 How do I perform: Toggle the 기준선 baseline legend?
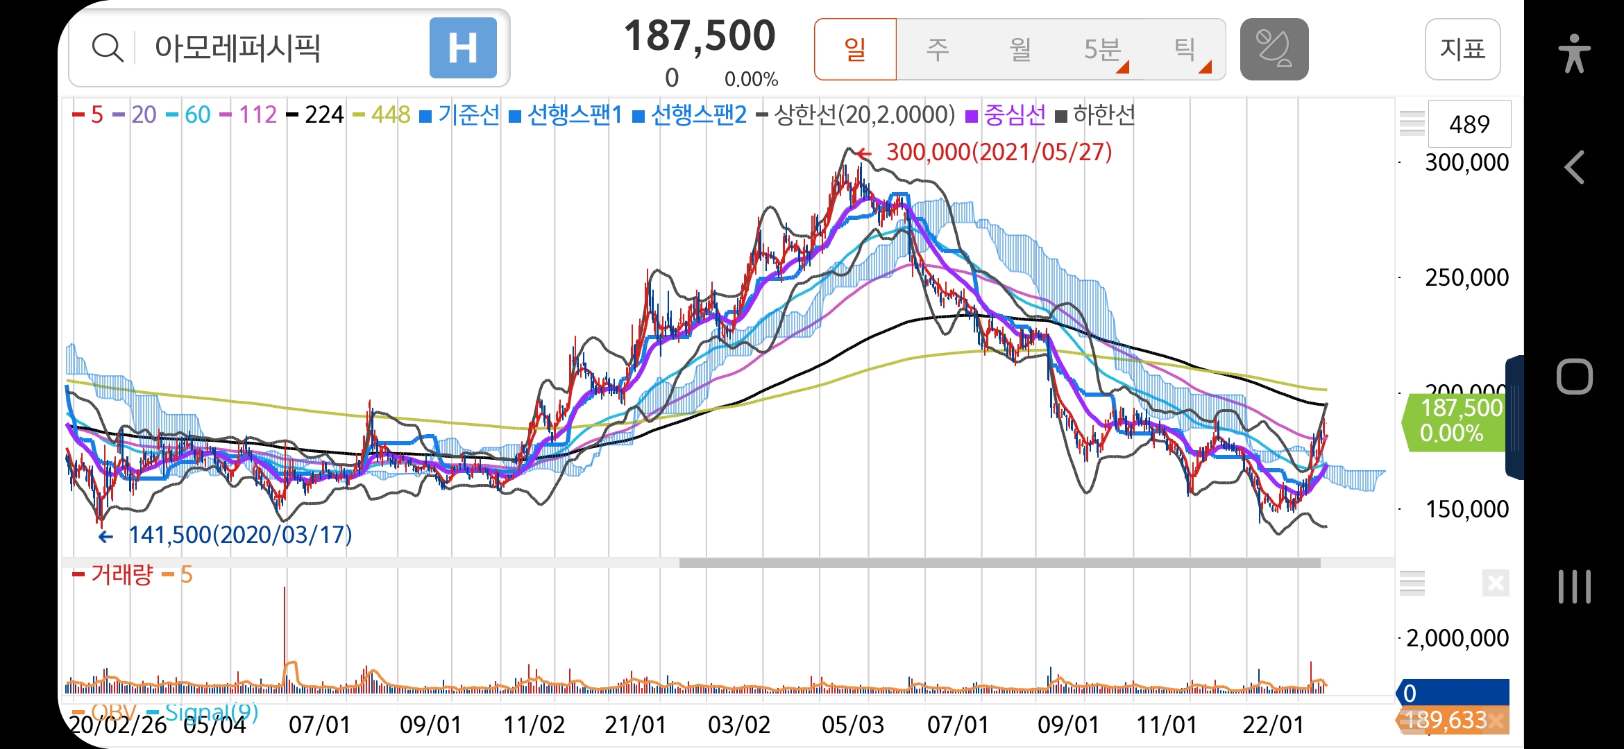459,114
